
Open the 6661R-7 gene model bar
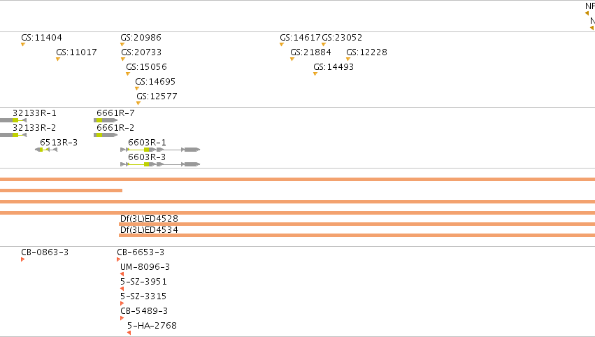[106, 120]
